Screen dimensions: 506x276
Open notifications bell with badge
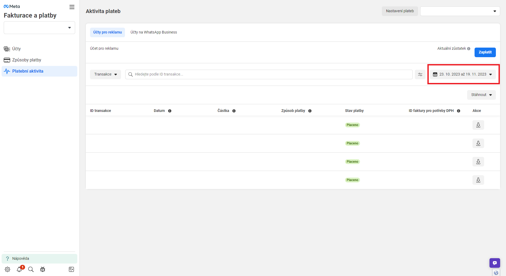pyautogui.click(x=19, y=269)
